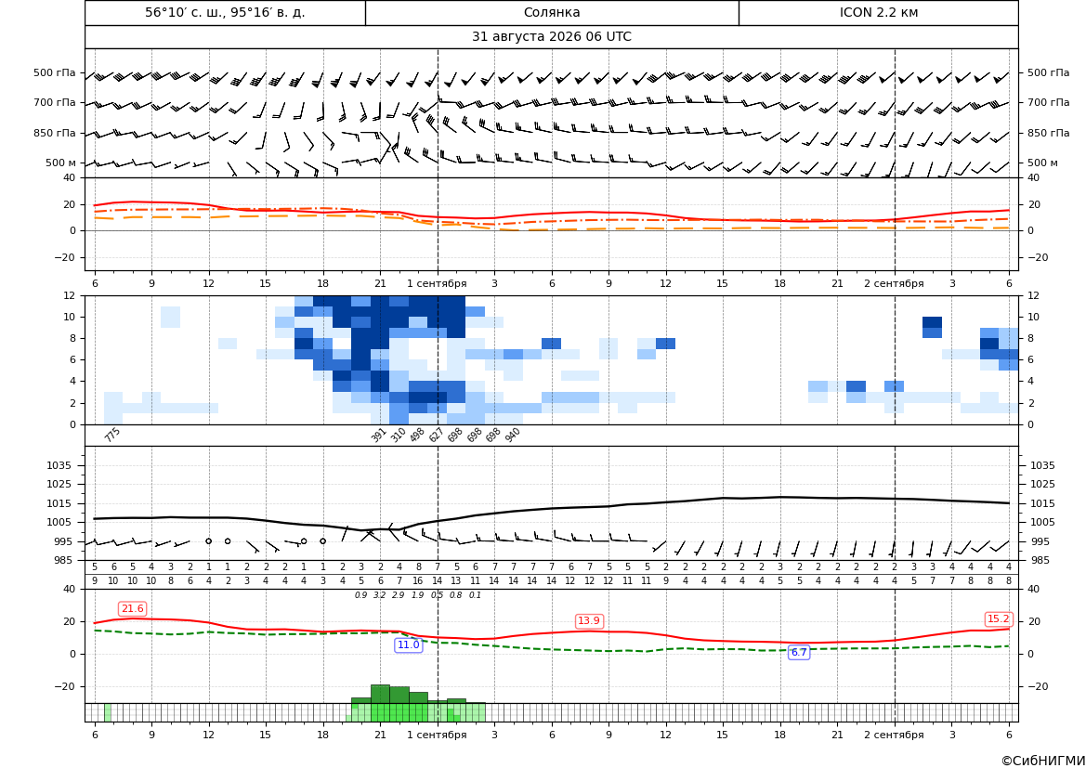This screenshot has width=1086, height=768.
Task: Click the blue 11.0 minimum temperature label
Action: pos(408,644)
